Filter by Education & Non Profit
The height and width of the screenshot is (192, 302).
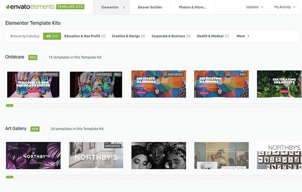click(x=85, y=36)
